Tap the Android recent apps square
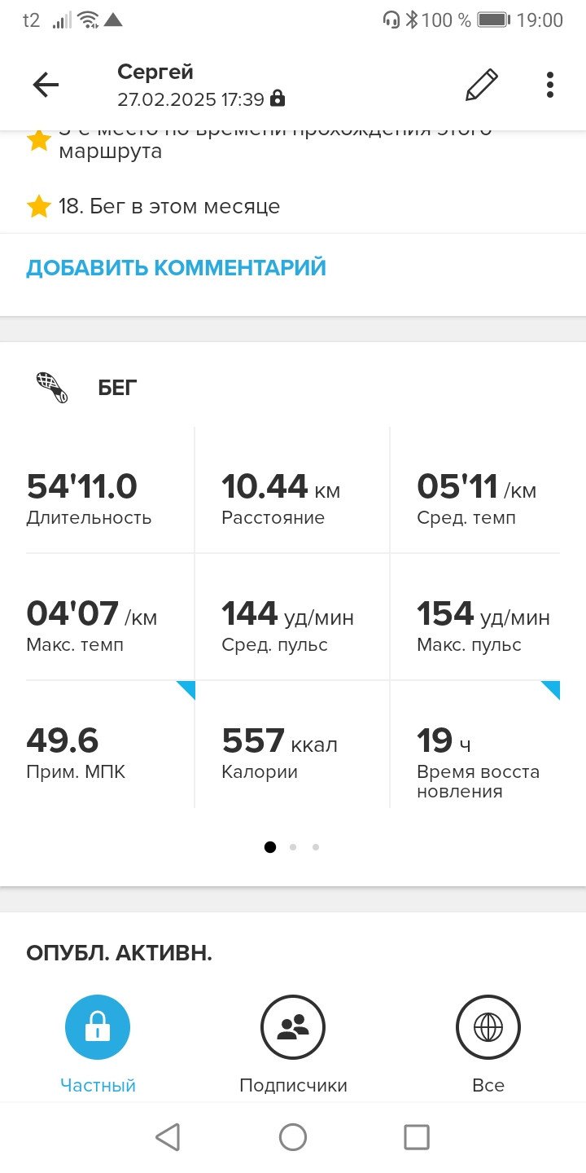Screen dimensions: 586x1173 pos(417,1137)
